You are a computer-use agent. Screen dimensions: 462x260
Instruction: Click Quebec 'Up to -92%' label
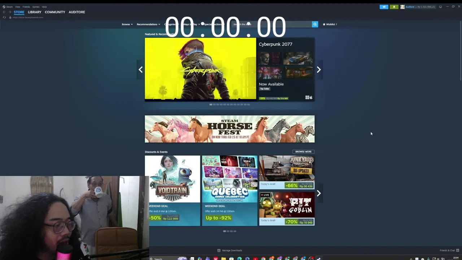[218, 218]
